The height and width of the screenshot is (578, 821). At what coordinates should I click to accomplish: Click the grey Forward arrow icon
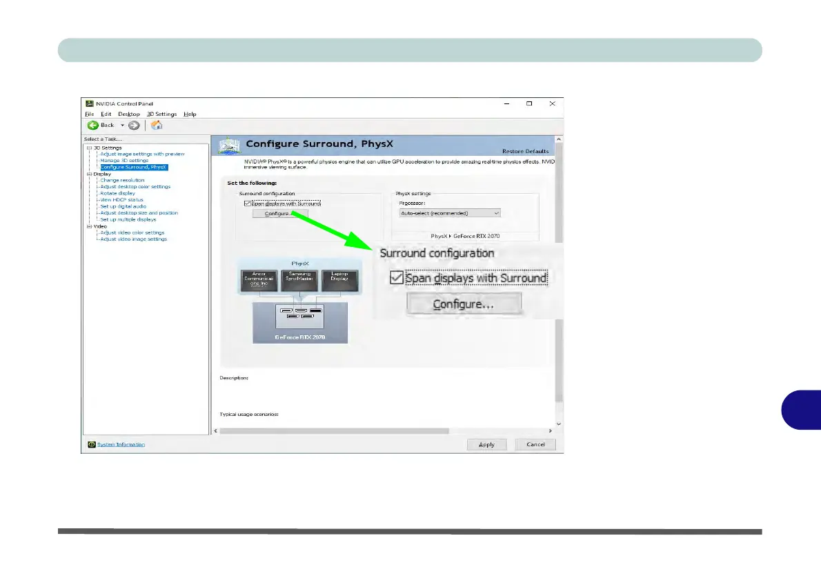[x=134, y=125]
